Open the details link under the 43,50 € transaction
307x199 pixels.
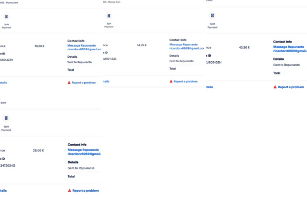click(209, 87)
